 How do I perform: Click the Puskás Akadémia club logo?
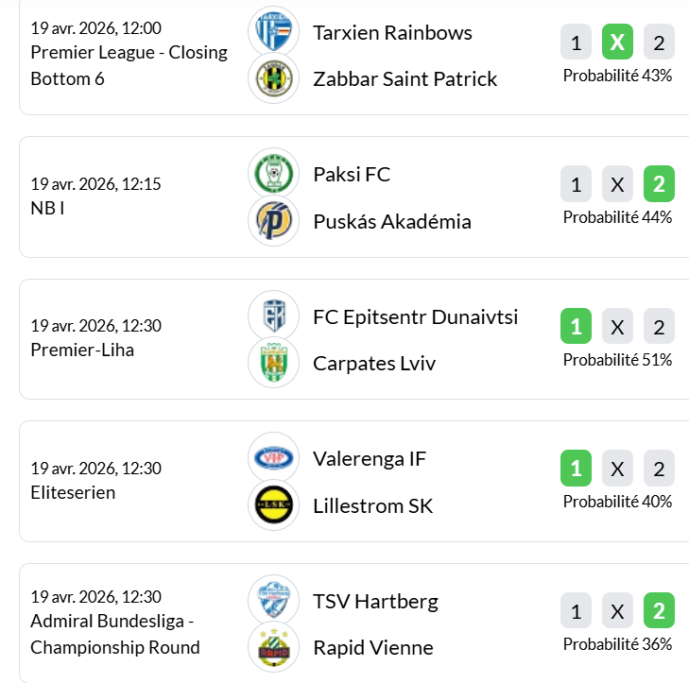pos(273,221)
